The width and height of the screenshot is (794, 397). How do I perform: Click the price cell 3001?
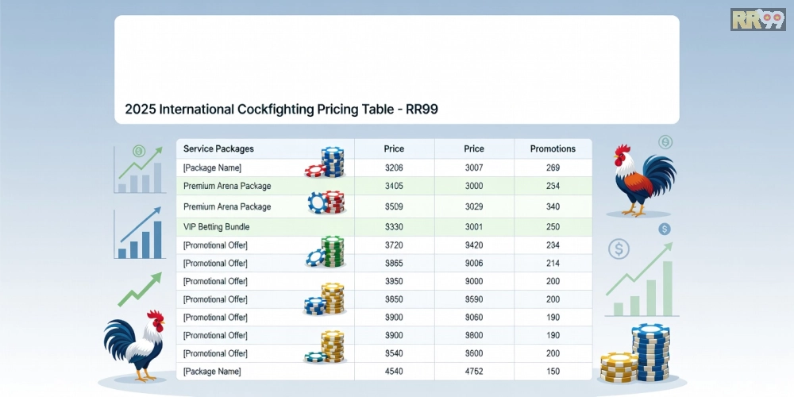475,227
